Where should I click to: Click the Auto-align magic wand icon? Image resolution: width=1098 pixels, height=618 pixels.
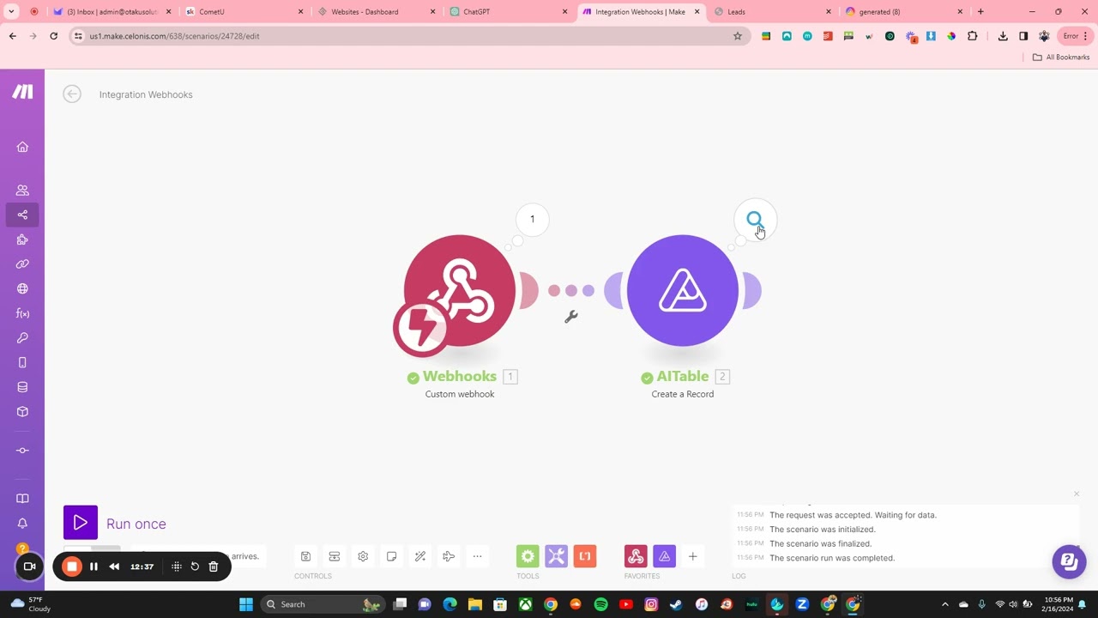[x=420, y=556]
